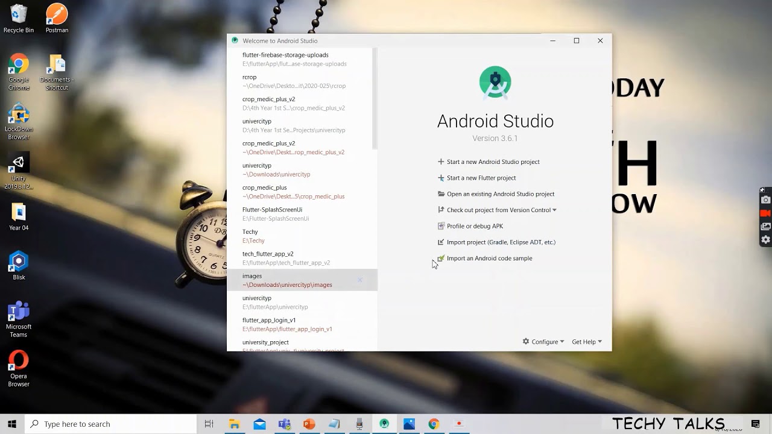Click the Mail icon in the taskbar

(259, 424)
